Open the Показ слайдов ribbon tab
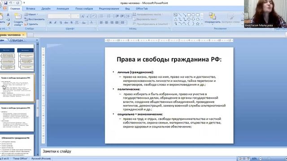This screenshot has height=161, width=287. tap(84, 8)
